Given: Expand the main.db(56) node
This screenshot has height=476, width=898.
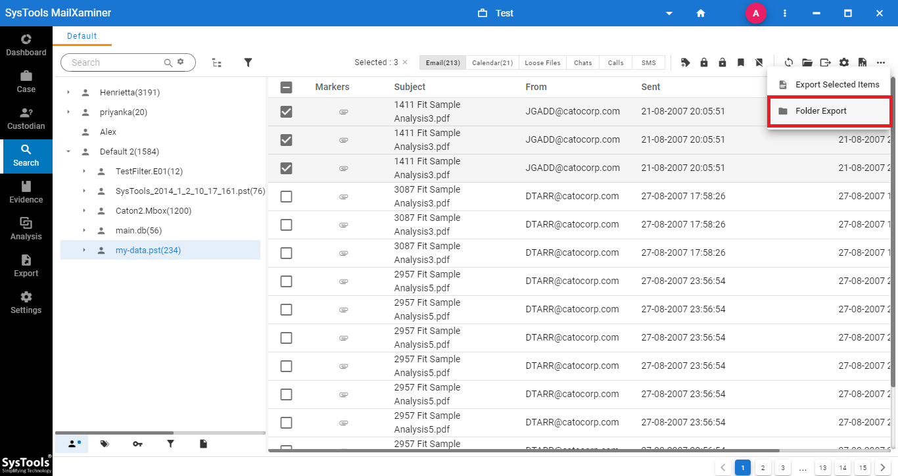Looking at the screenshot, I should coord(84,231).
